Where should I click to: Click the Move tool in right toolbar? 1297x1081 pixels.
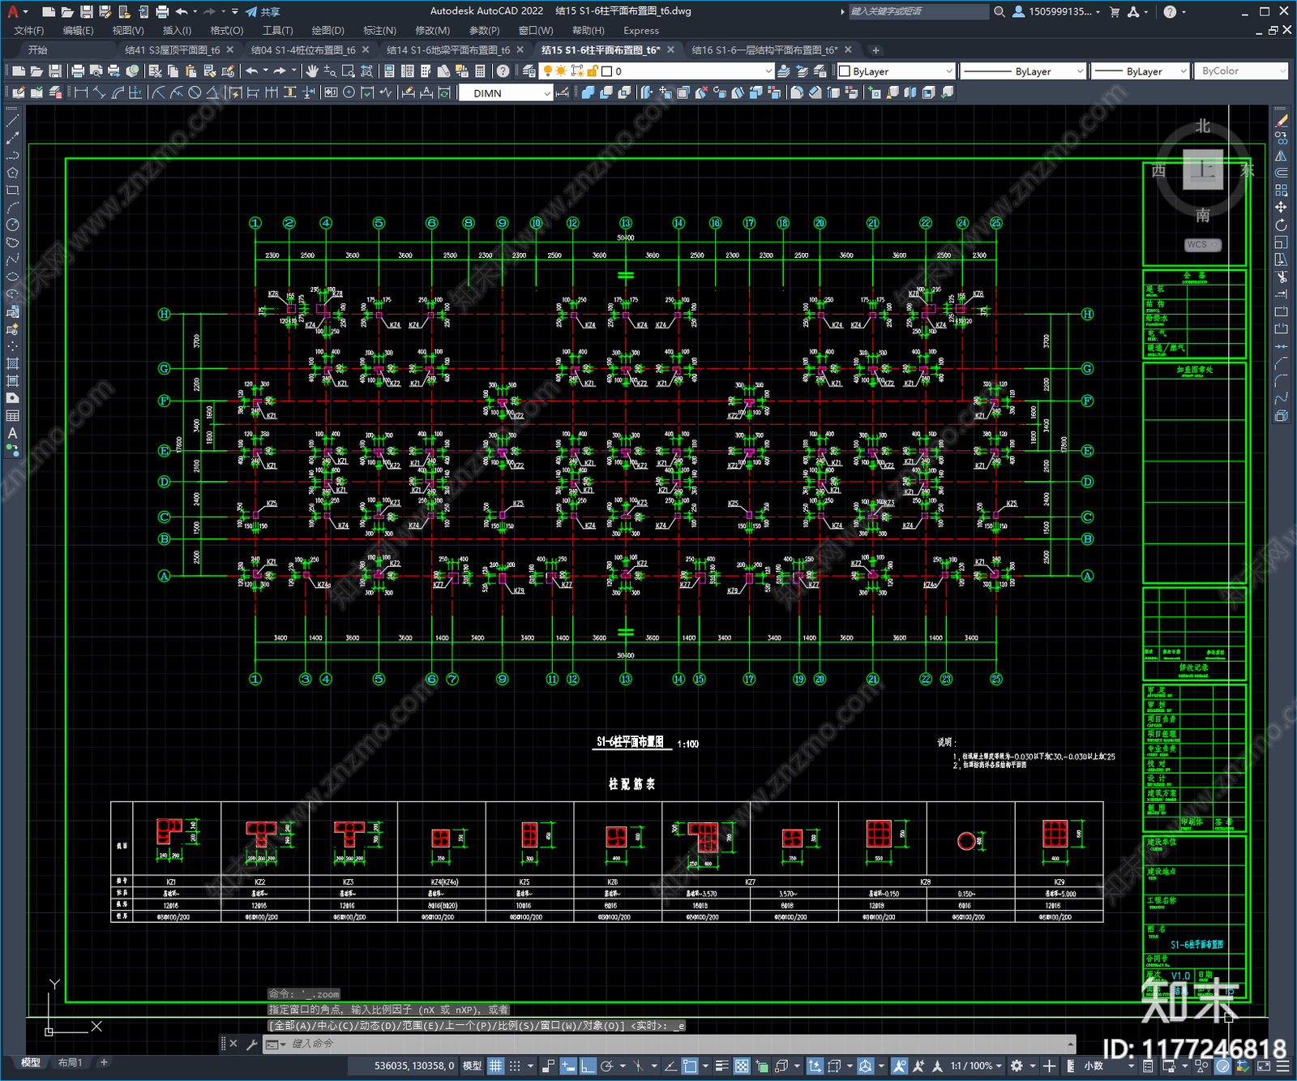(1281, 208)
